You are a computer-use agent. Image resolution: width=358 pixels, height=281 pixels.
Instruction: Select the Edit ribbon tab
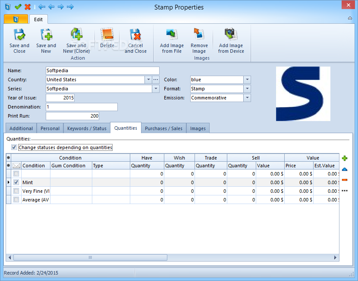(38, 19)
